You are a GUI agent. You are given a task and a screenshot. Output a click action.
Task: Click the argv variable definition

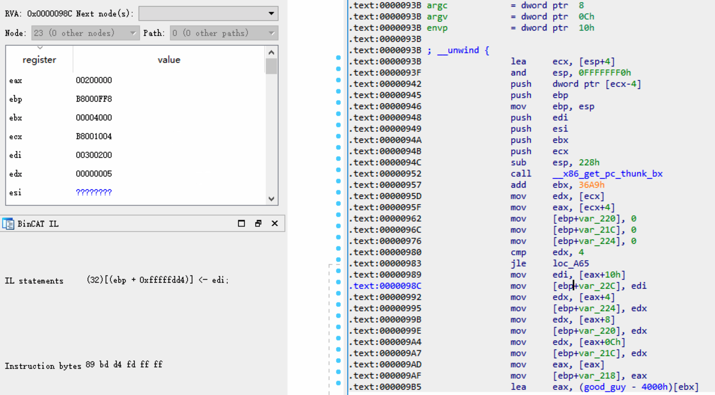pos(437,16)
